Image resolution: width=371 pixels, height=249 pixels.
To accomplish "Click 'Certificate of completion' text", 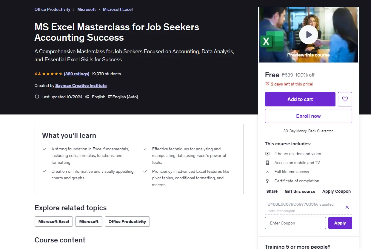I will [x=297, y=181].
